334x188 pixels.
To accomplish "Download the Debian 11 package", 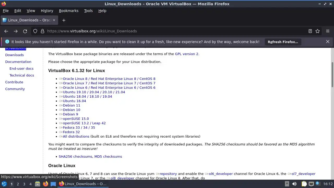I will (x=71, y=105).
